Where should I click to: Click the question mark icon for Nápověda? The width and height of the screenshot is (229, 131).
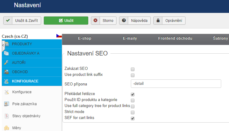(124, 20)
